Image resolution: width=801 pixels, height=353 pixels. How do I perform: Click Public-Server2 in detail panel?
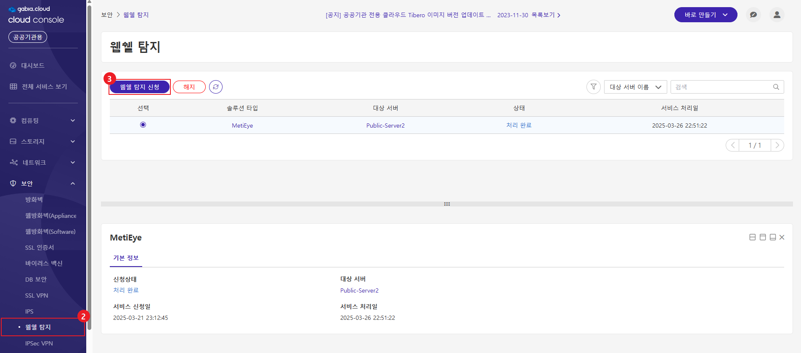click(x=359, y=290)
